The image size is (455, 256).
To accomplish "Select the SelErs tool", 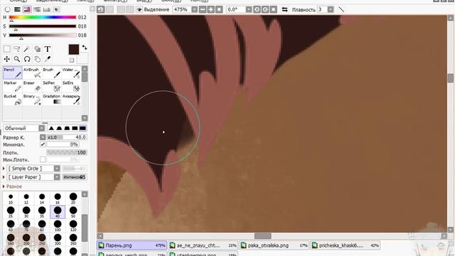I will click(x=71, y=86).
